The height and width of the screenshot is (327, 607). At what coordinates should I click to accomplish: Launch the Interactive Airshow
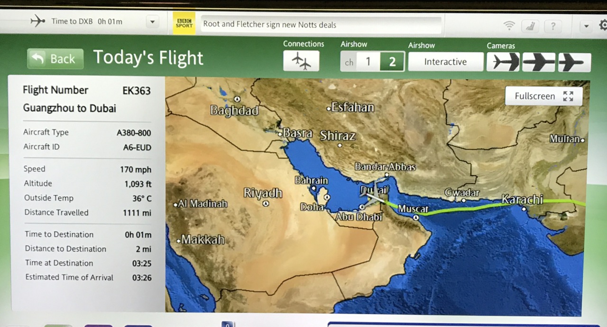[x=445, y=62]
